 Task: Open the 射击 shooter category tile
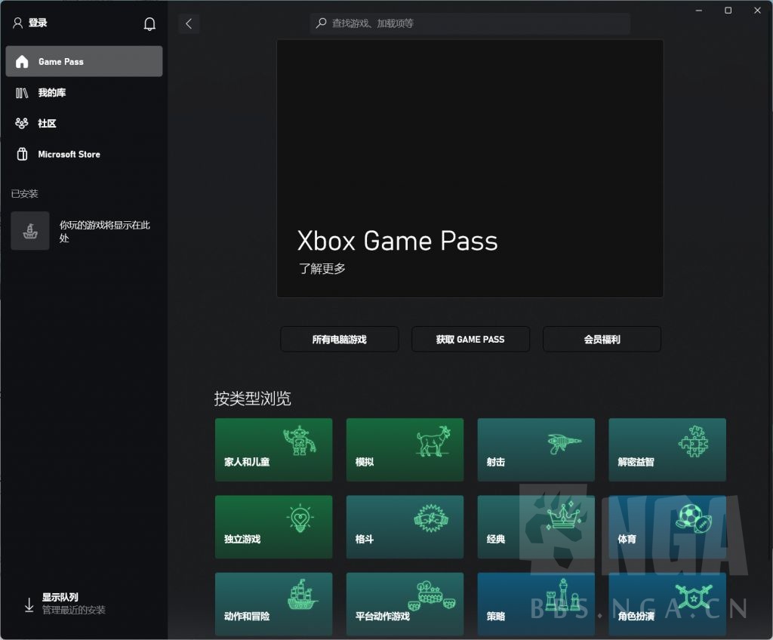[x=536, y=450]
